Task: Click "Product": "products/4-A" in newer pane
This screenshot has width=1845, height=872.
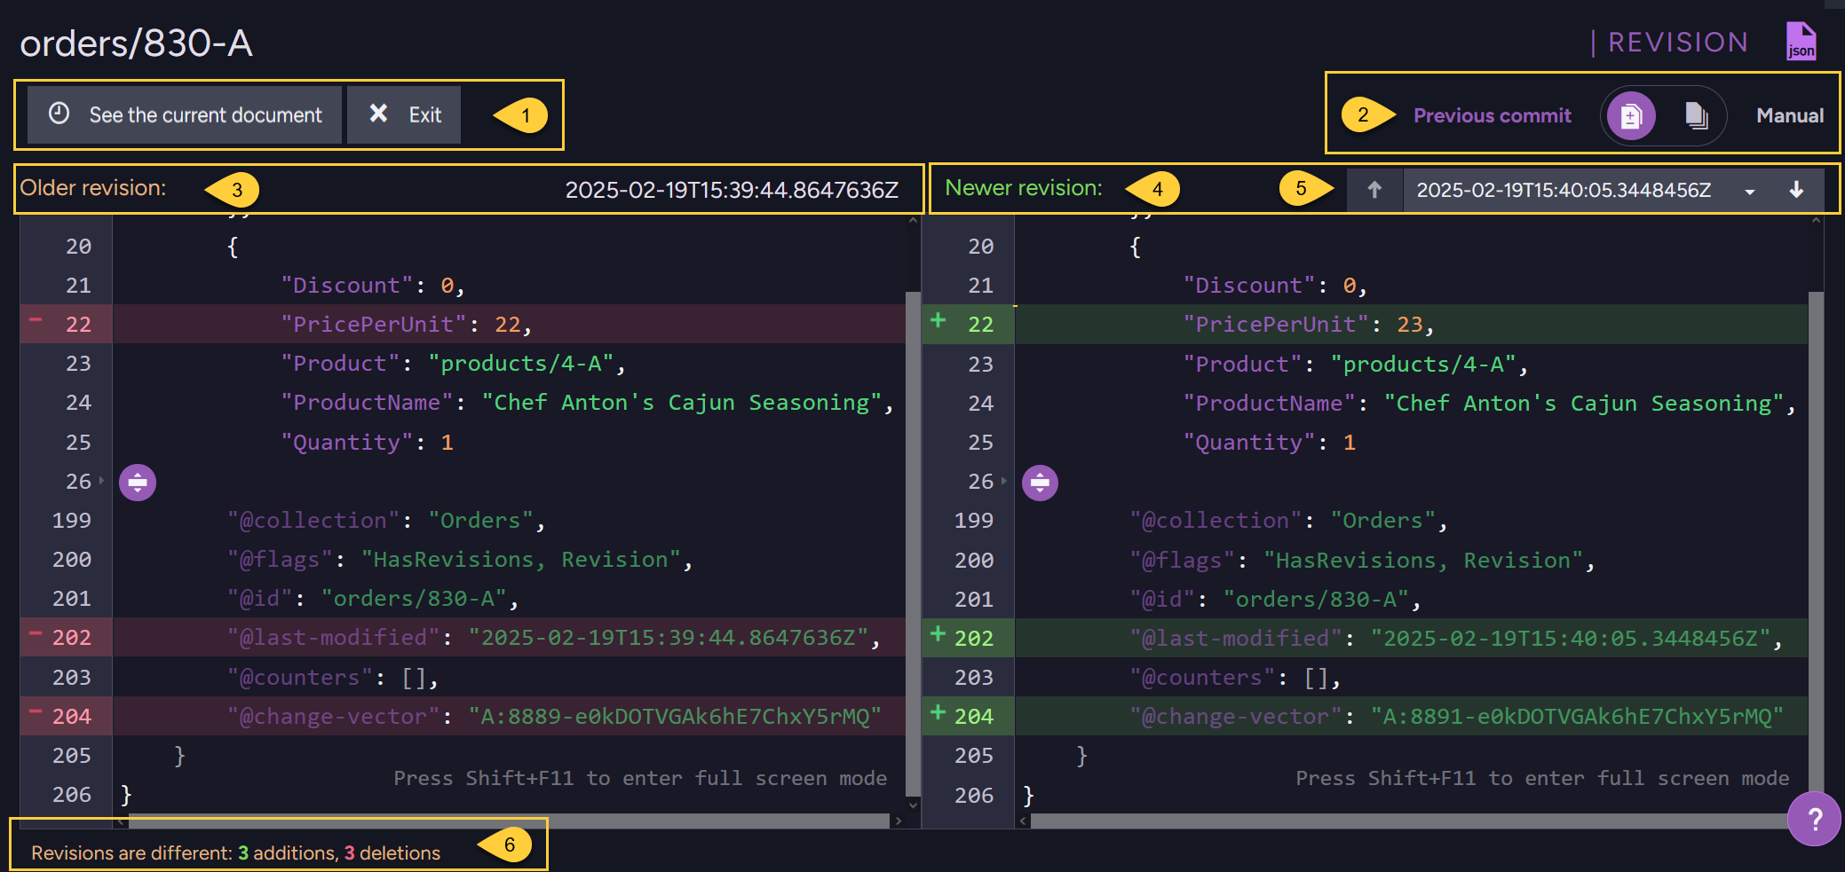Action: point(1356,365)
